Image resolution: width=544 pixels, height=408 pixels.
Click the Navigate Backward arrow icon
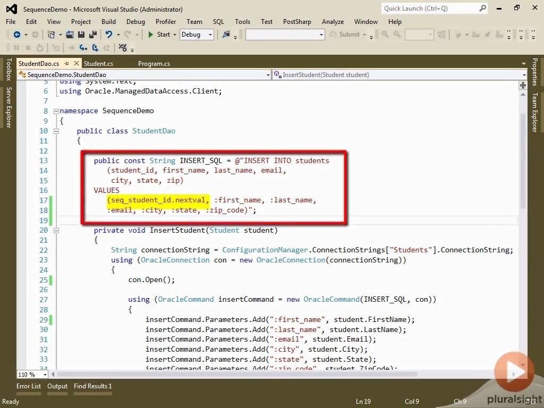click(16, 35)
